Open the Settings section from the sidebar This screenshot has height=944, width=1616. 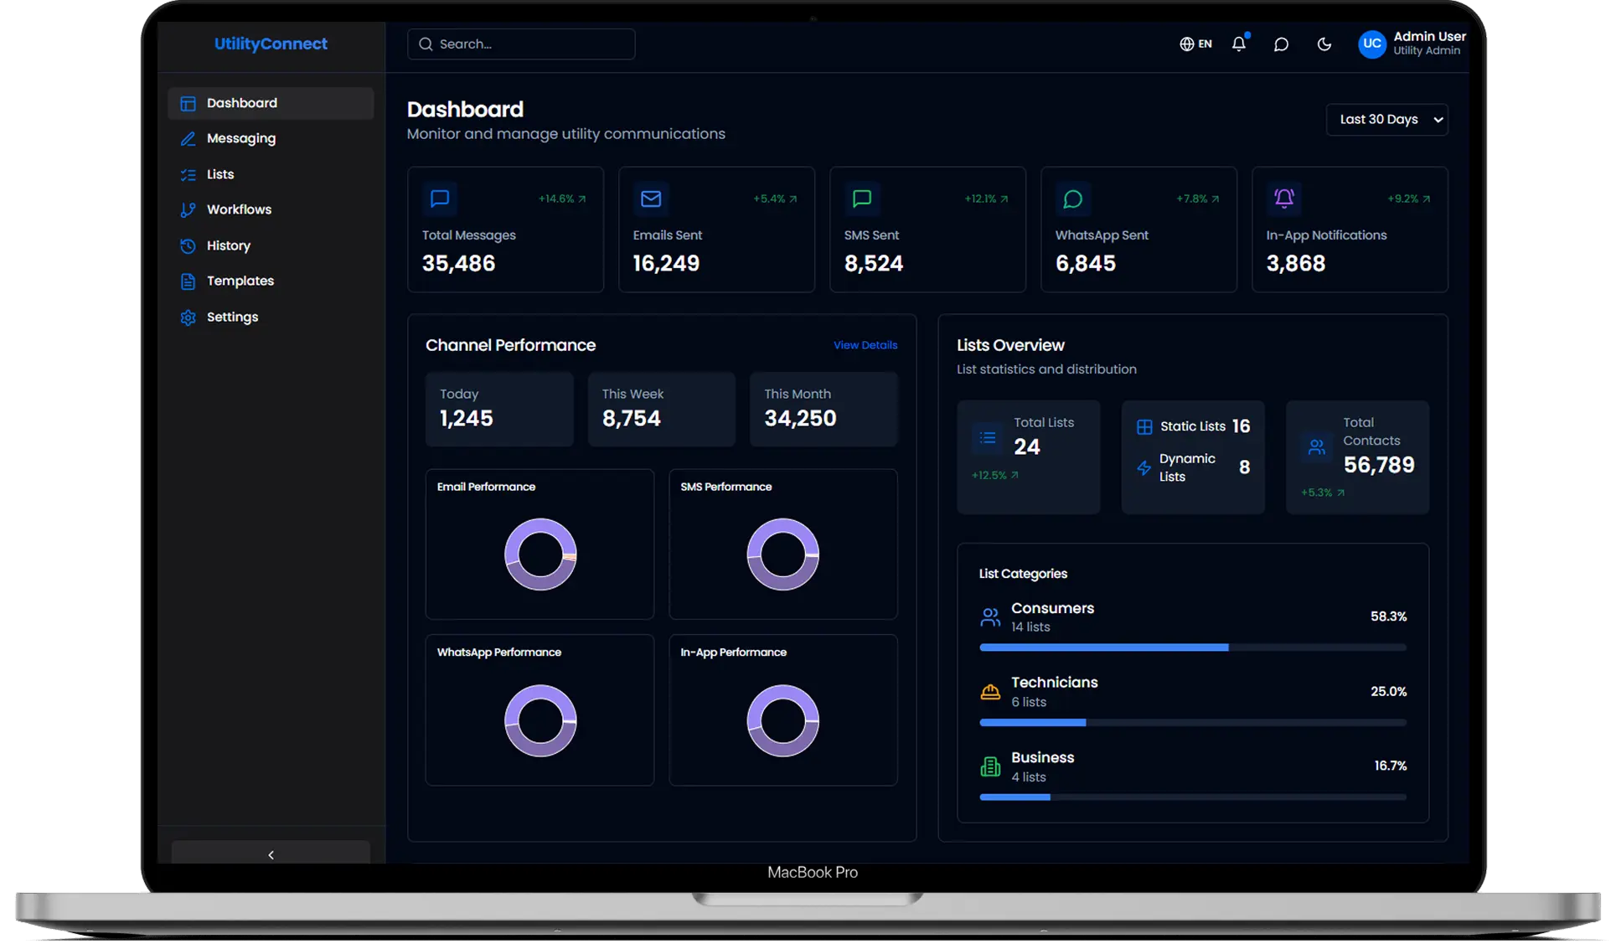232,317
